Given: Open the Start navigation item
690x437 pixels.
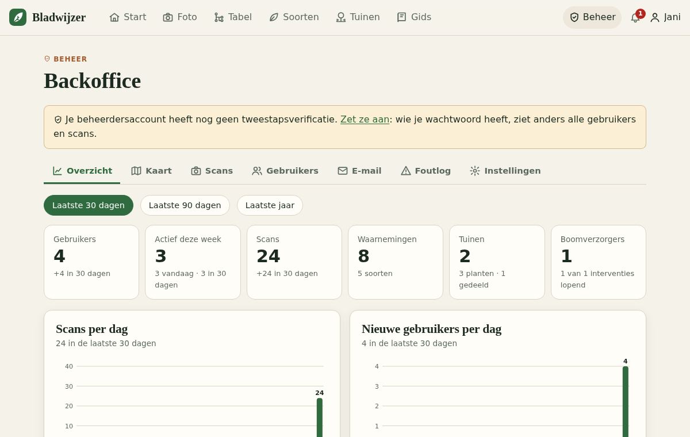Looking at the screenshot, I should (128, 17).
